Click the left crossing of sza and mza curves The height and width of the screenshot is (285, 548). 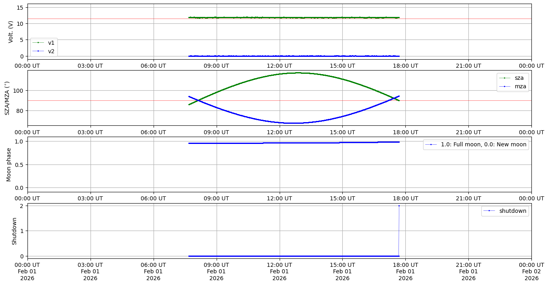point(198,101)
